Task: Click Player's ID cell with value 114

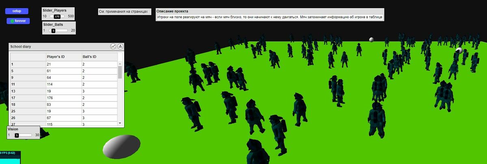Action: tap(63, 84)
